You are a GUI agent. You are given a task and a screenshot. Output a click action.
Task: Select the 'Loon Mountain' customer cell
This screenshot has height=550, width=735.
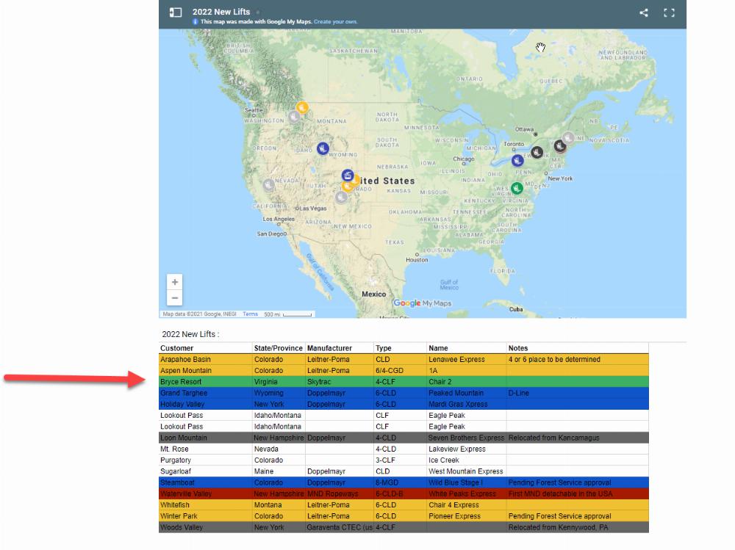click(206, 438)
